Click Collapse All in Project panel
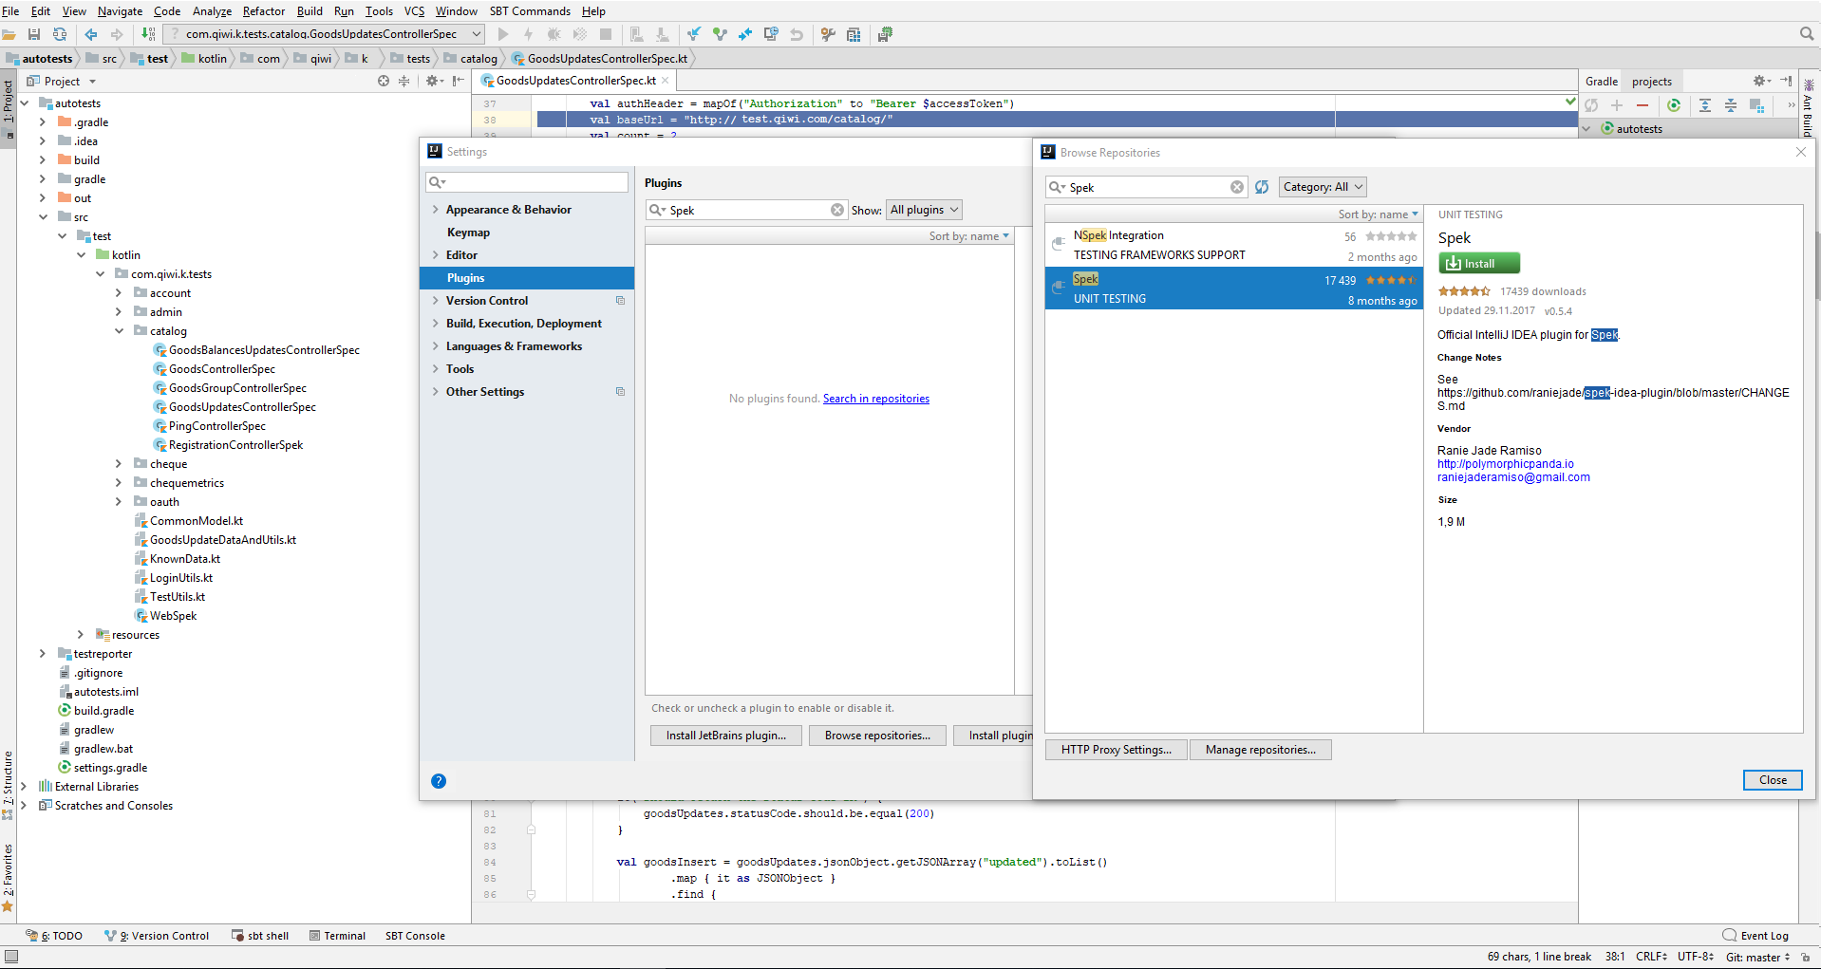Screen dimensions: 1821x969 pyautogui.click(x=404, y=81)
